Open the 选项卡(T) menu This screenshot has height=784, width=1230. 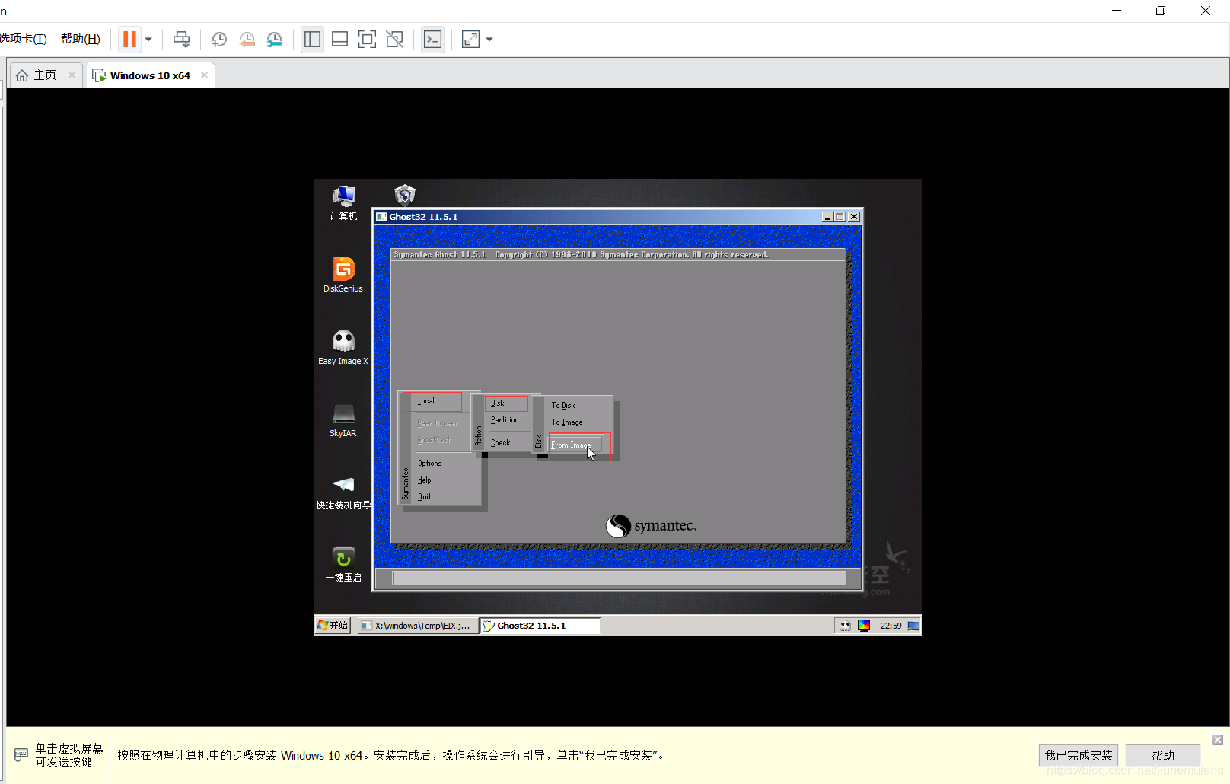[x=23, y=39]
